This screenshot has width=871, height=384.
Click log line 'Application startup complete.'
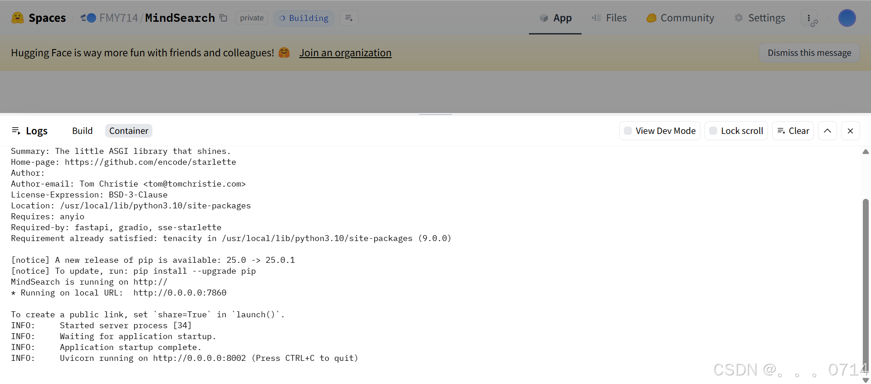106,347
